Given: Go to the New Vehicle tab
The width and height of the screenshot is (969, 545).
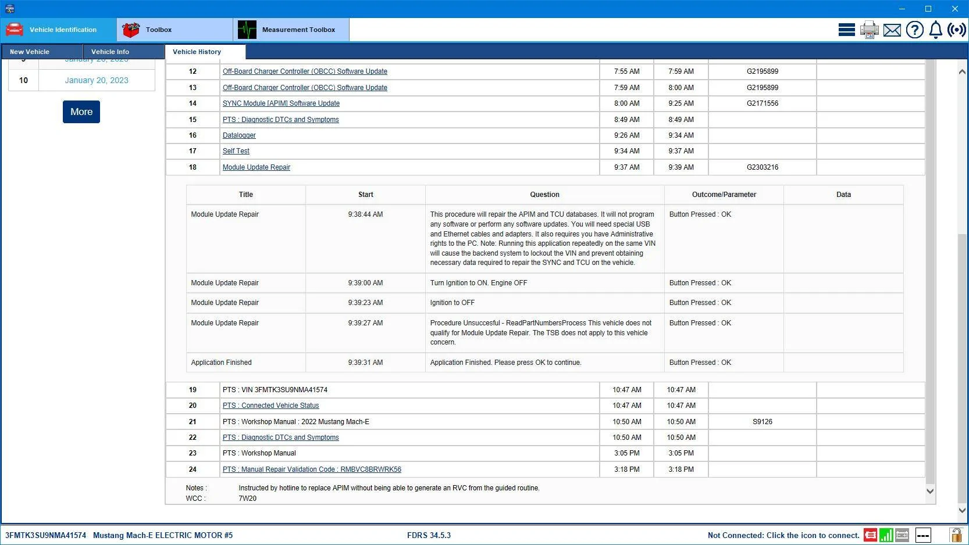Looking at the screenshot, I should coord(42,52).
